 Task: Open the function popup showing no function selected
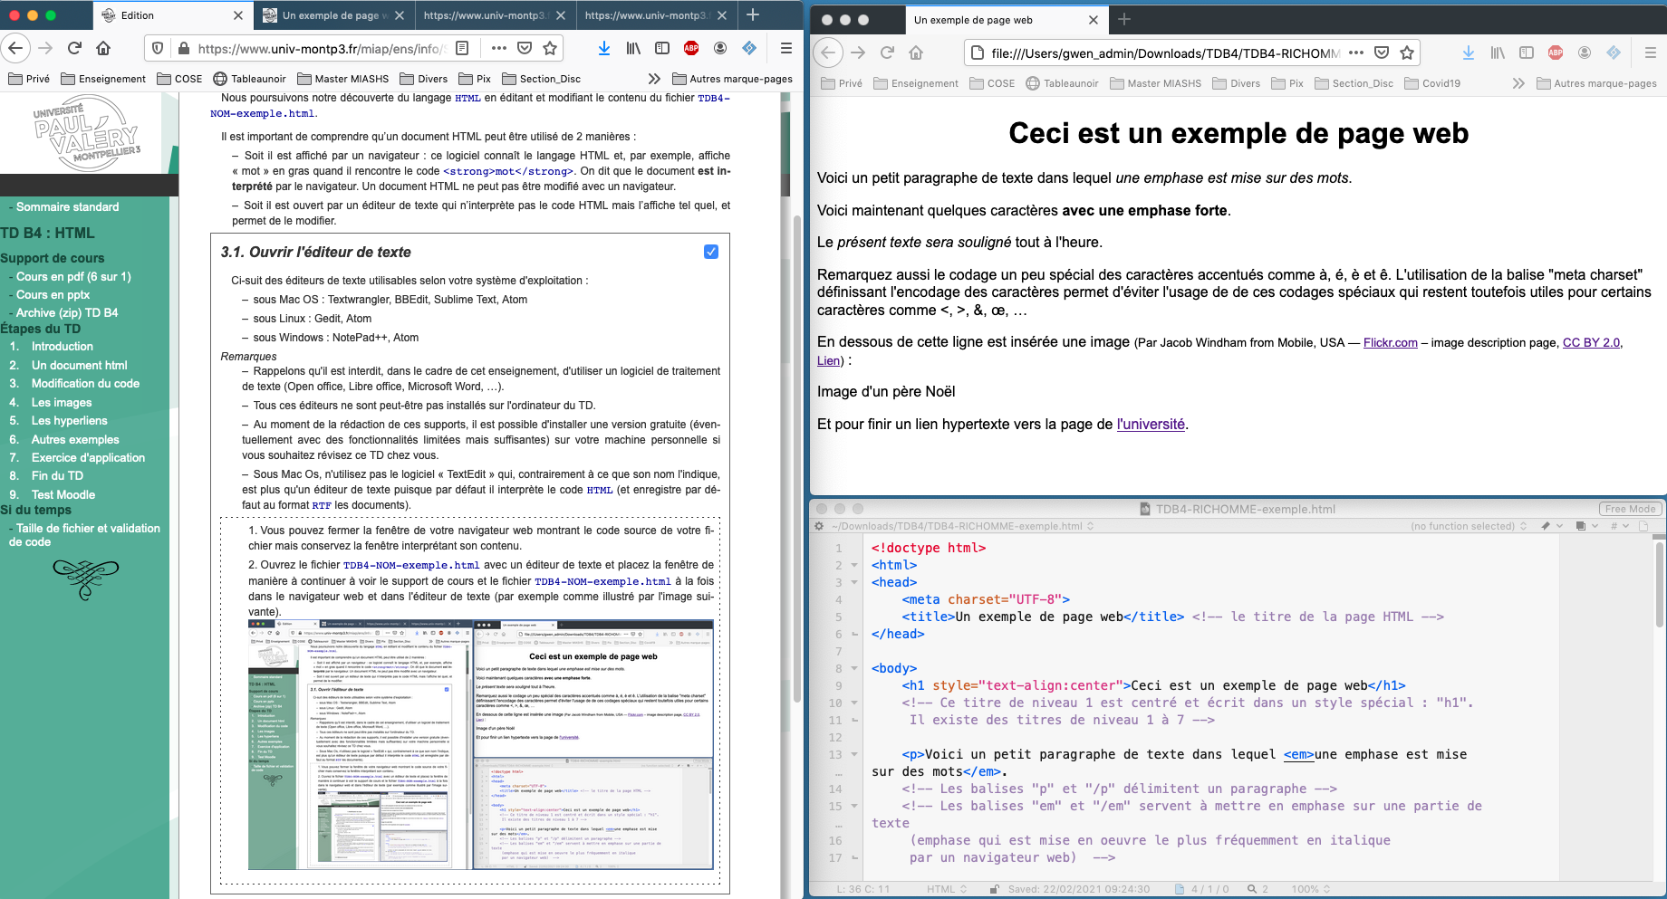pyautogui.click(x=1469, y=526)
